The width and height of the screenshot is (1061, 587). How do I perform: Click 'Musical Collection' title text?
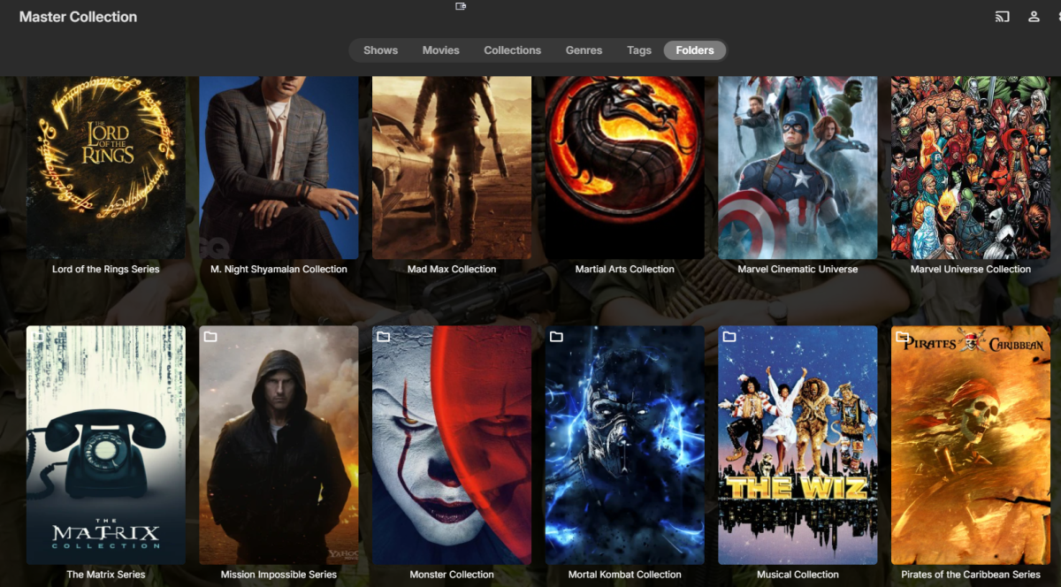(798, 575)
